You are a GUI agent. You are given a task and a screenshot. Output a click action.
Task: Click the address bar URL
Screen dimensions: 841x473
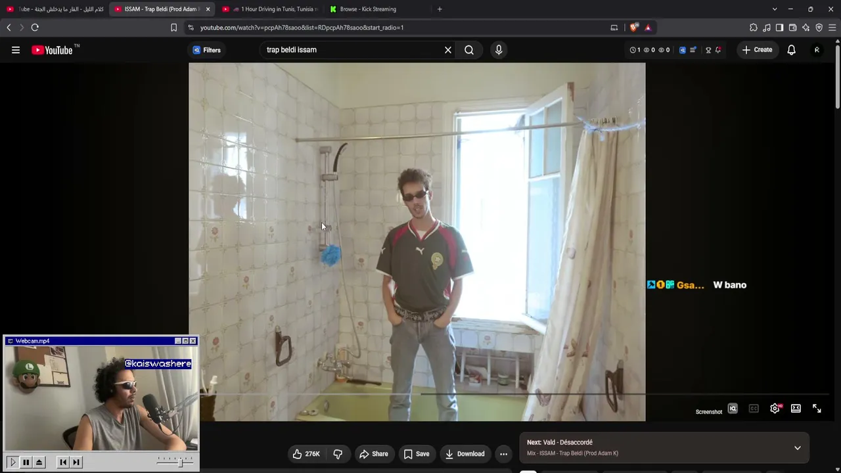click(x=302, y=28)
